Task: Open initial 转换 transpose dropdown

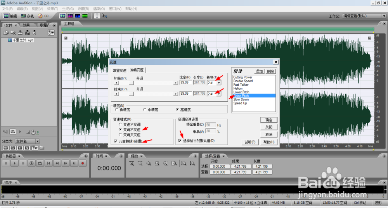Action: (x=219, y=83)
